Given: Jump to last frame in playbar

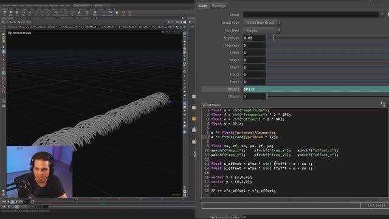Looking at the screenshot, I should (21, 202).
